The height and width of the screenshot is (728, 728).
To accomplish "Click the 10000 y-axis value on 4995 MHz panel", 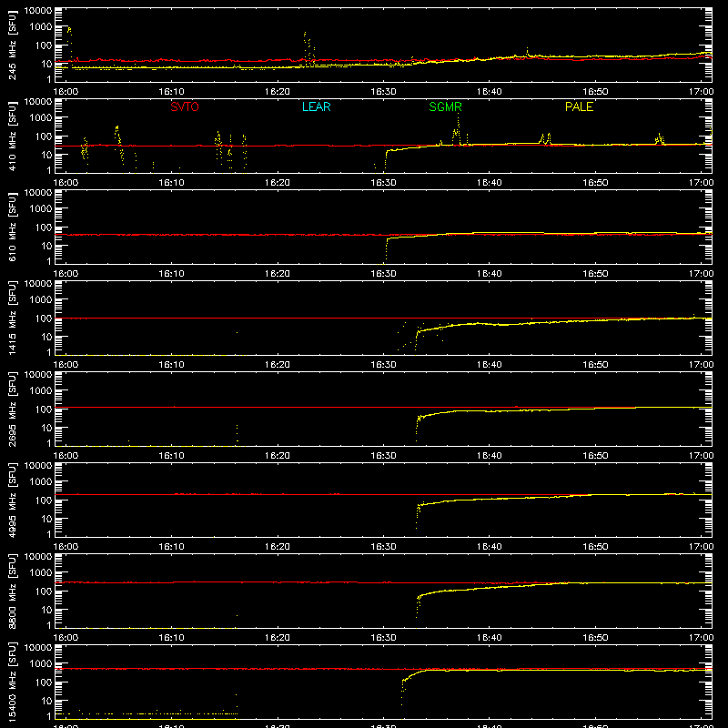I will pyautogui.click(x=38, y=466).
